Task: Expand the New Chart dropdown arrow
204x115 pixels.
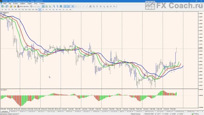Action: click(x=4, y=6)
